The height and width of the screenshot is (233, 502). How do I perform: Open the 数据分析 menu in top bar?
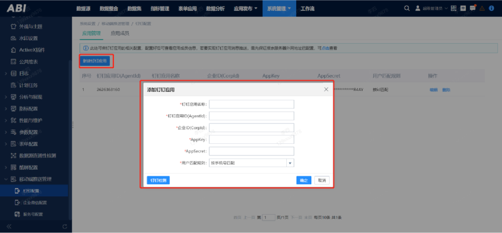click(x=215, y=8)
